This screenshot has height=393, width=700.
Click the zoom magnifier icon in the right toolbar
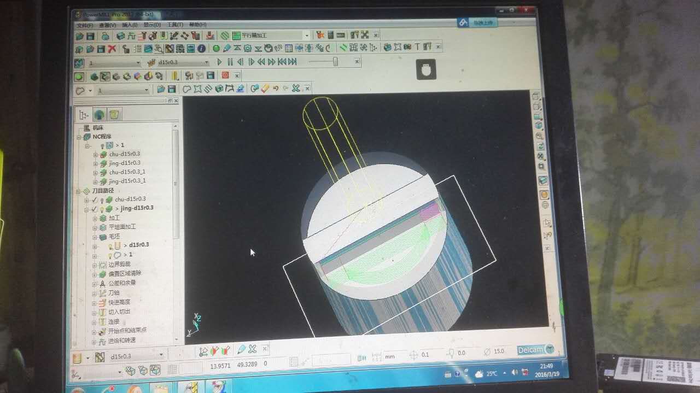click(540, 136)
